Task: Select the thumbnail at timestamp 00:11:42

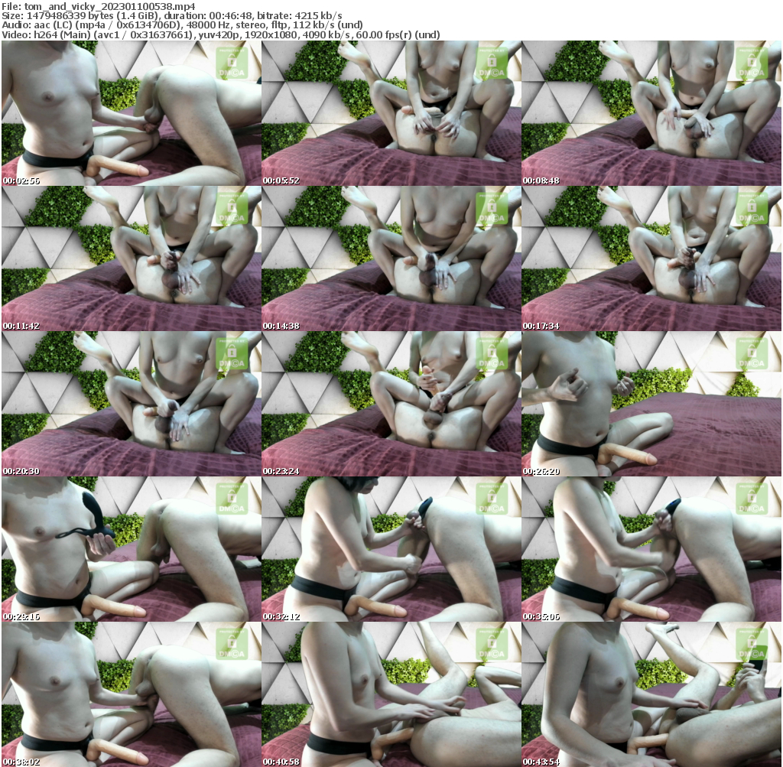Action: pyautogui.click(x=131, y=258)
